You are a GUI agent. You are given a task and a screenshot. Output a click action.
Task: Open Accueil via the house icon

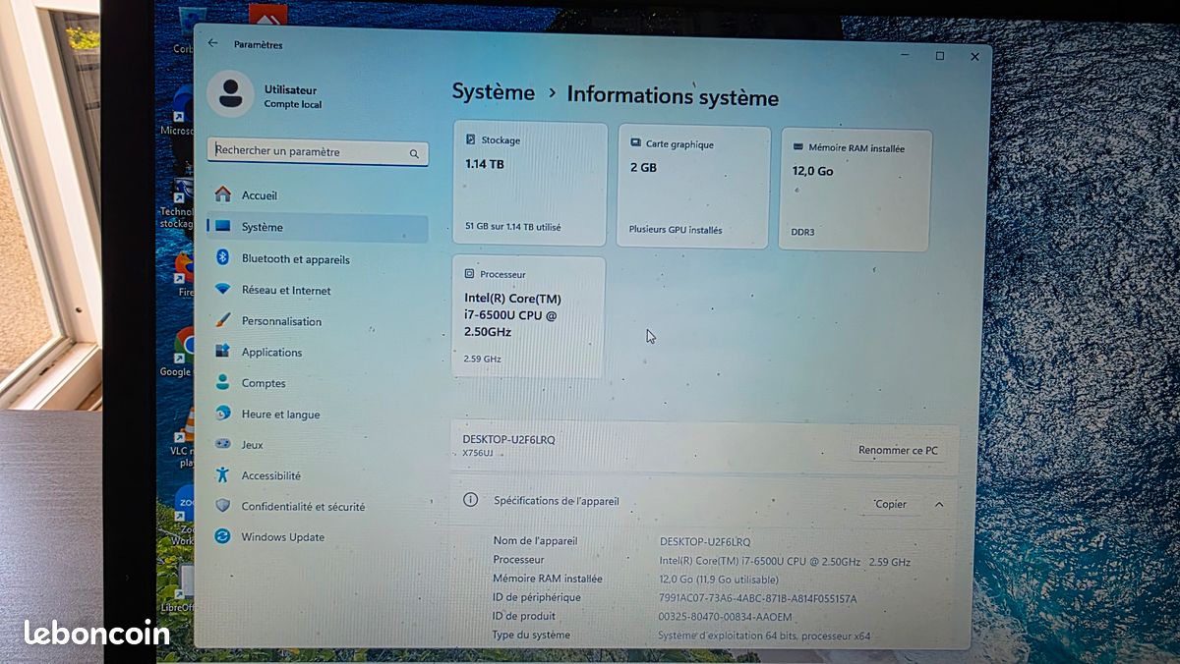click(x=223, y=194)
